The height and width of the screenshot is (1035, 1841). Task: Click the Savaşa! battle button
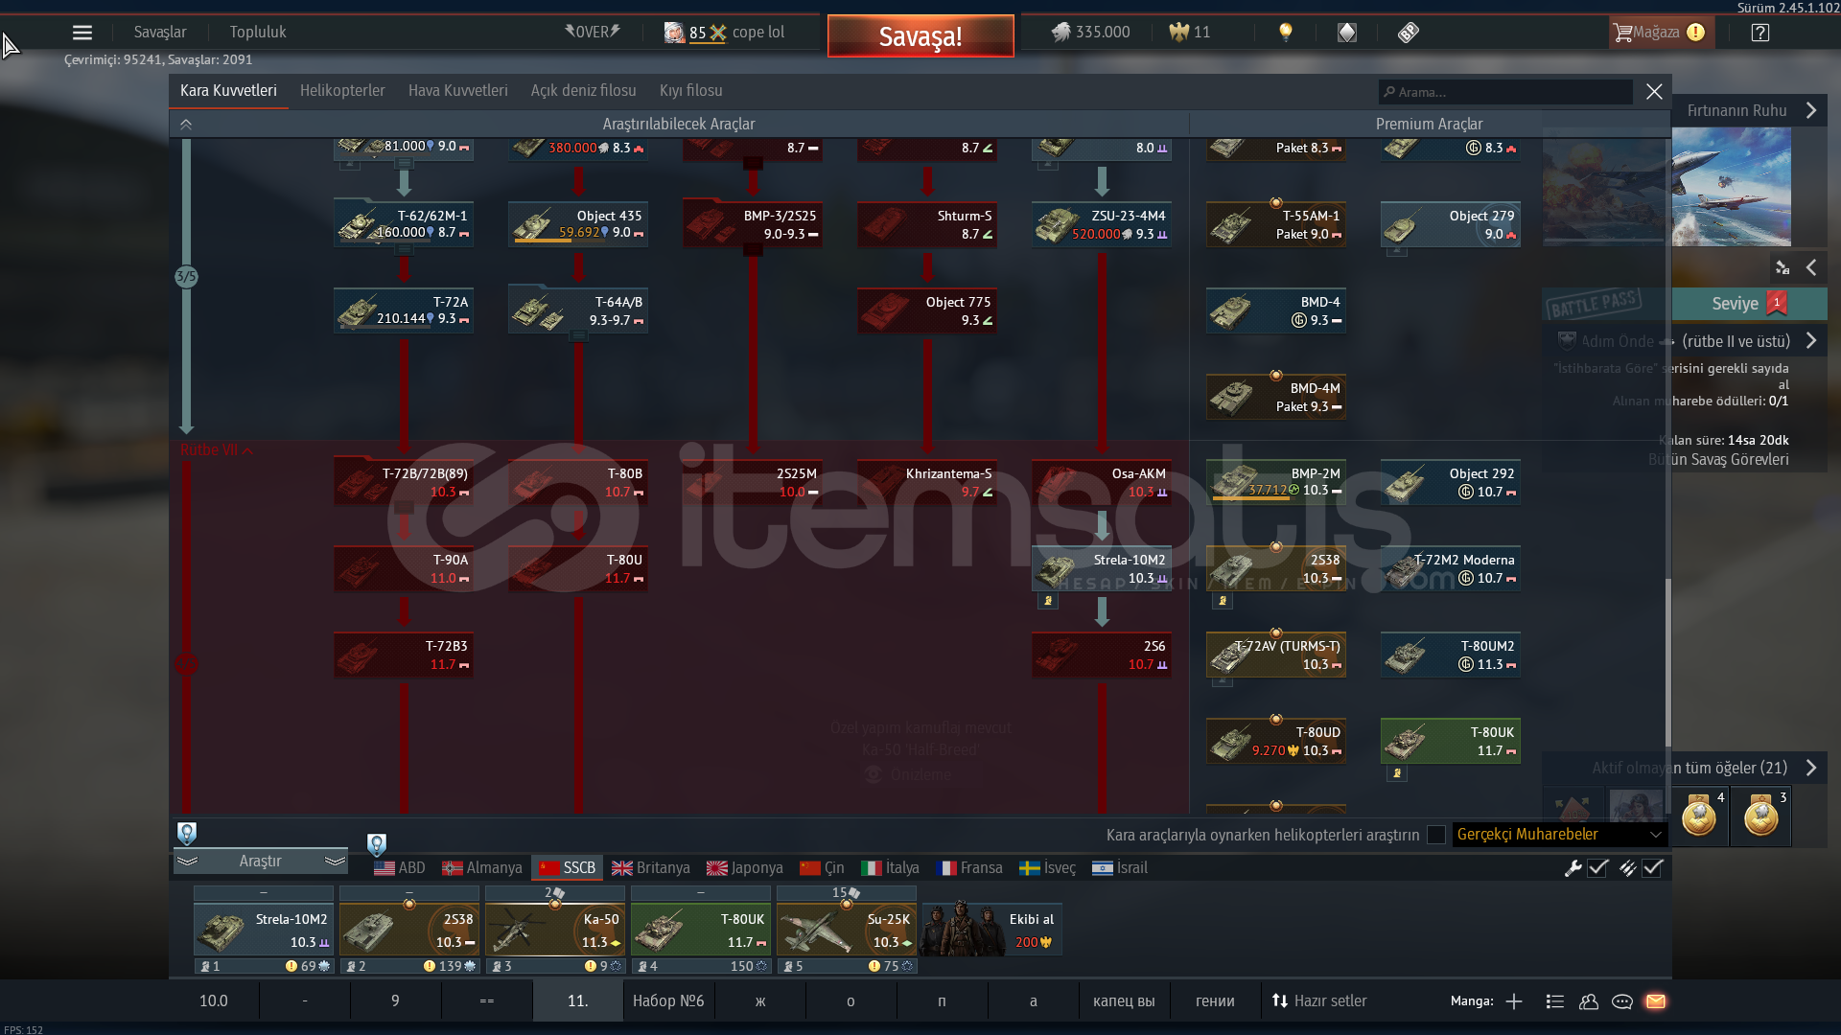[x=920, y=36]
